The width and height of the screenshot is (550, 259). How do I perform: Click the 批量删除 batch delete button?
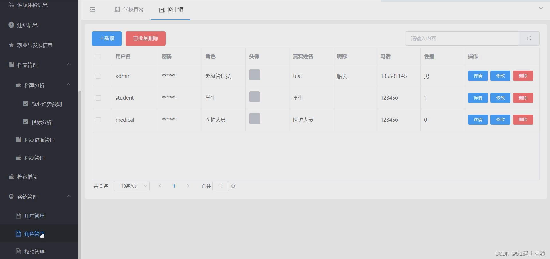pyautogui.click(x=146, y=38)
